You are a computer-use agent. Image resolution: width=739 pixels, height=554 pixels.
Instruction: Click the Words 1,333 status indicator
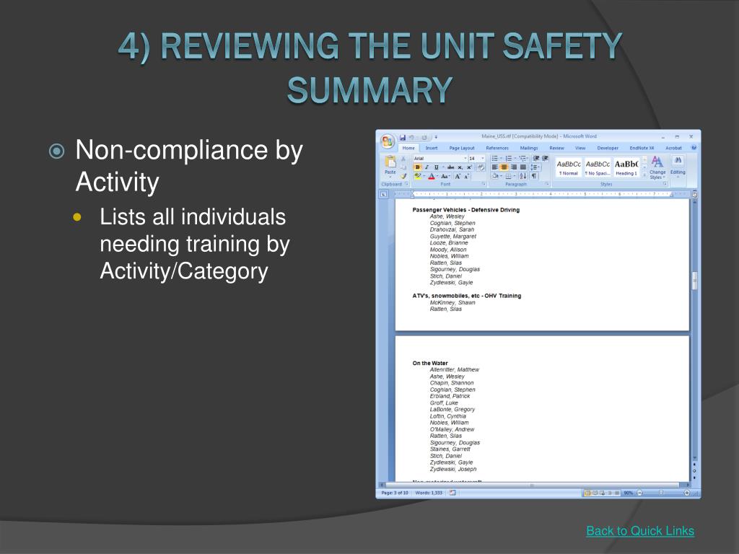click(x=429, y=493)
